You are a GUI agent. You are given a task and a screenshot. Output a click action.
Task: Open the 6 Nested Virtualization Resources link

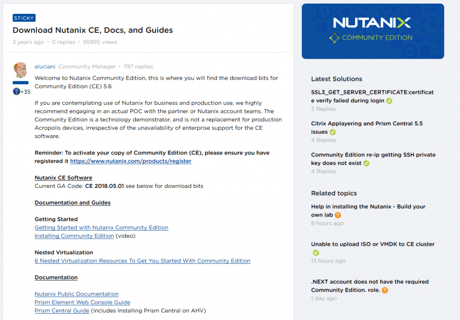[142, 261]
